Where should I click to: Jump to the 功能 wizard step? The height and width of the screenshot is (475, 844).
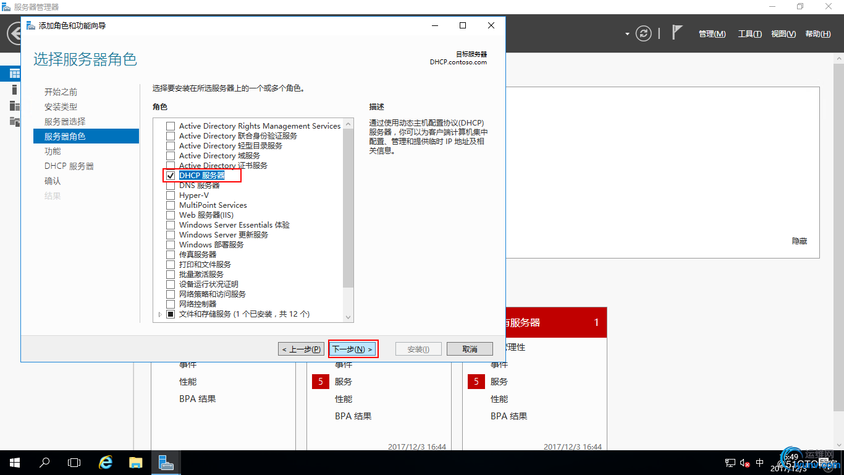53,152
